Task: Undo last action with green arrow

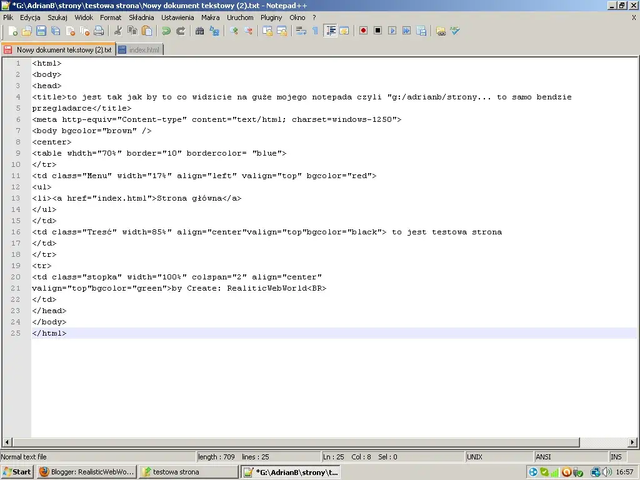Action: [x=166, y=31]
